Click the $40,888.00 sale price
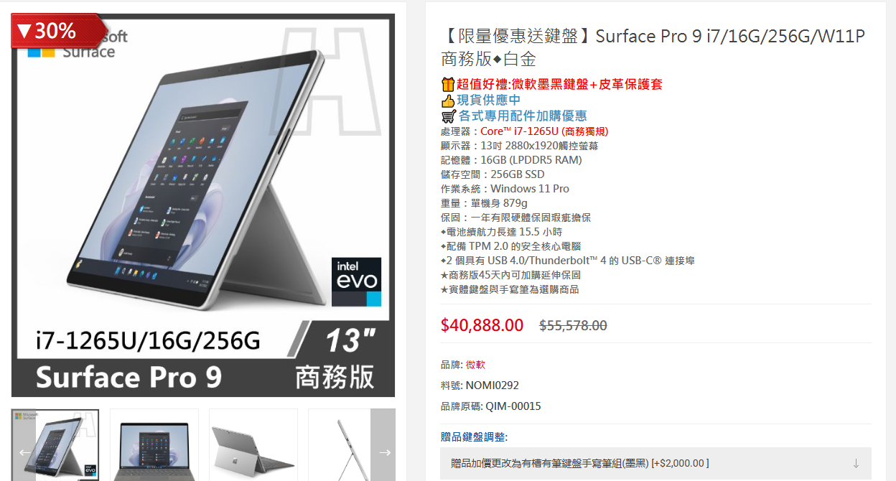Viewport: 896px width, 481px height. 482,325
